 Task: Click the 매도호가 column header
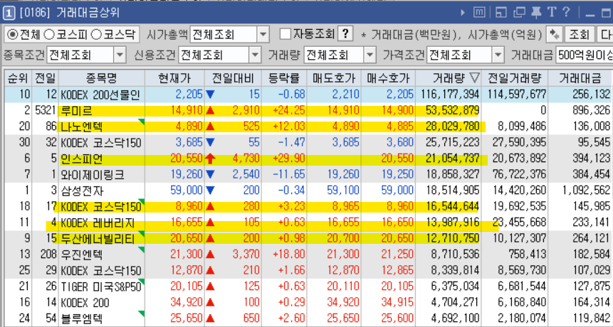pos(334,78)
